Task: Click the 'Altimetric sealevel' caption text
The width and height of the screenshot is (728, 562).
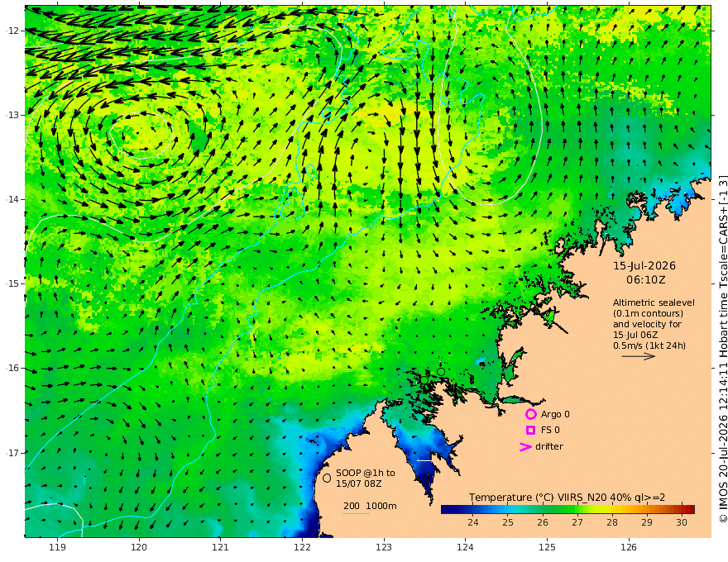Action: 654,302
